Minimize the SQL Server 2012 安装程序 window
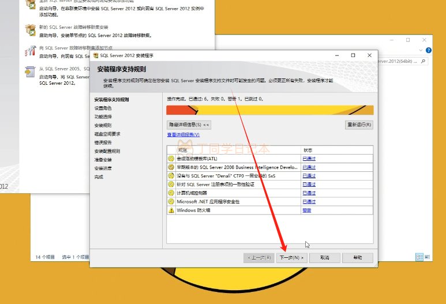 pyautogui.click(x=337, y=55)
